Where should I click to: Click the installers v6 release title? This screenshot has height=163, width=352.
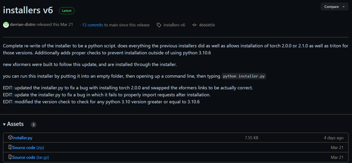tap(28, 11)
